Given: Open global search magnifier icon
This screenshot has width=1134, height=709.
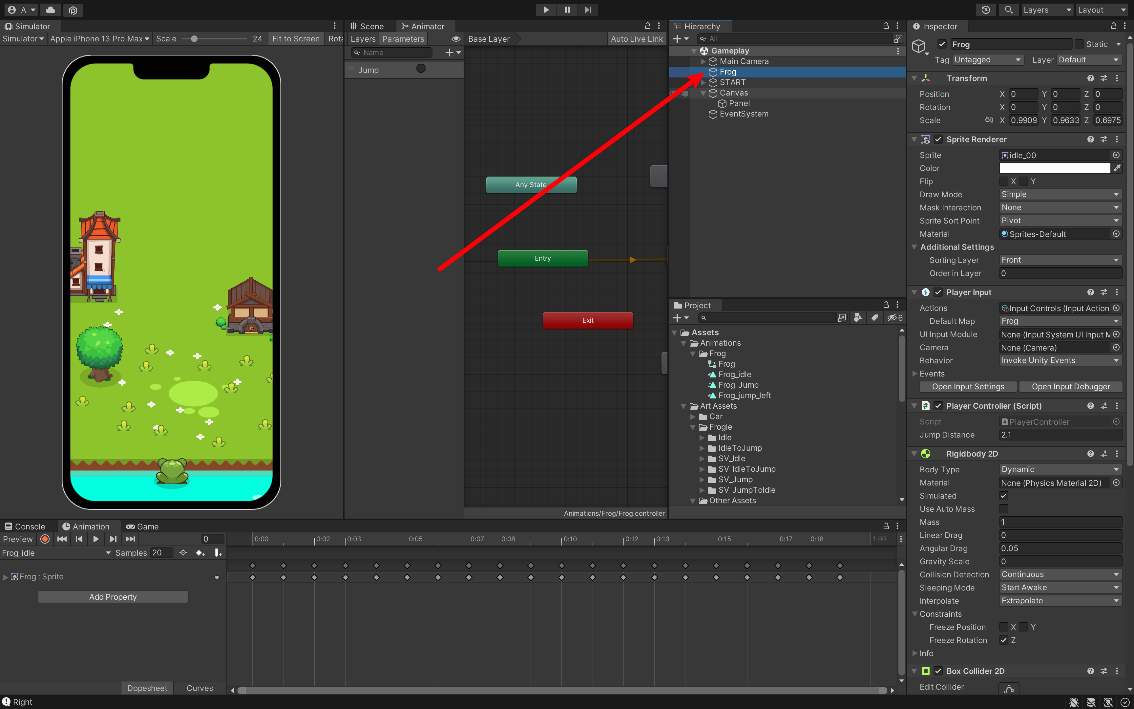Looking at the screenshot, I should [1008, 10].
